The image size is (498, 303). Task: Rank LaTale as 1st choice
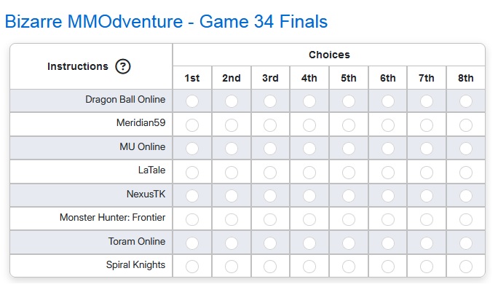click(x=192, y=173)
